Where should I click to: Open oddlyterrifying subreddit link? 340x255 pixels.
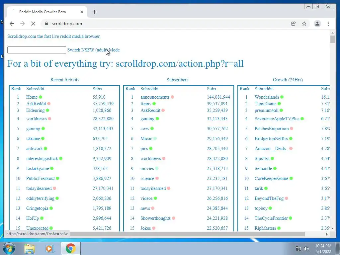click(40, 198)
